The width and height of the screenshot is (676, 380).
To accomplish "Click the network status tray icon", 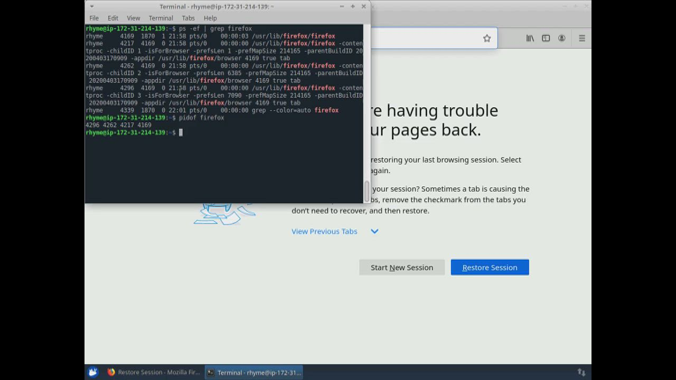I will [x=581, y=372].
